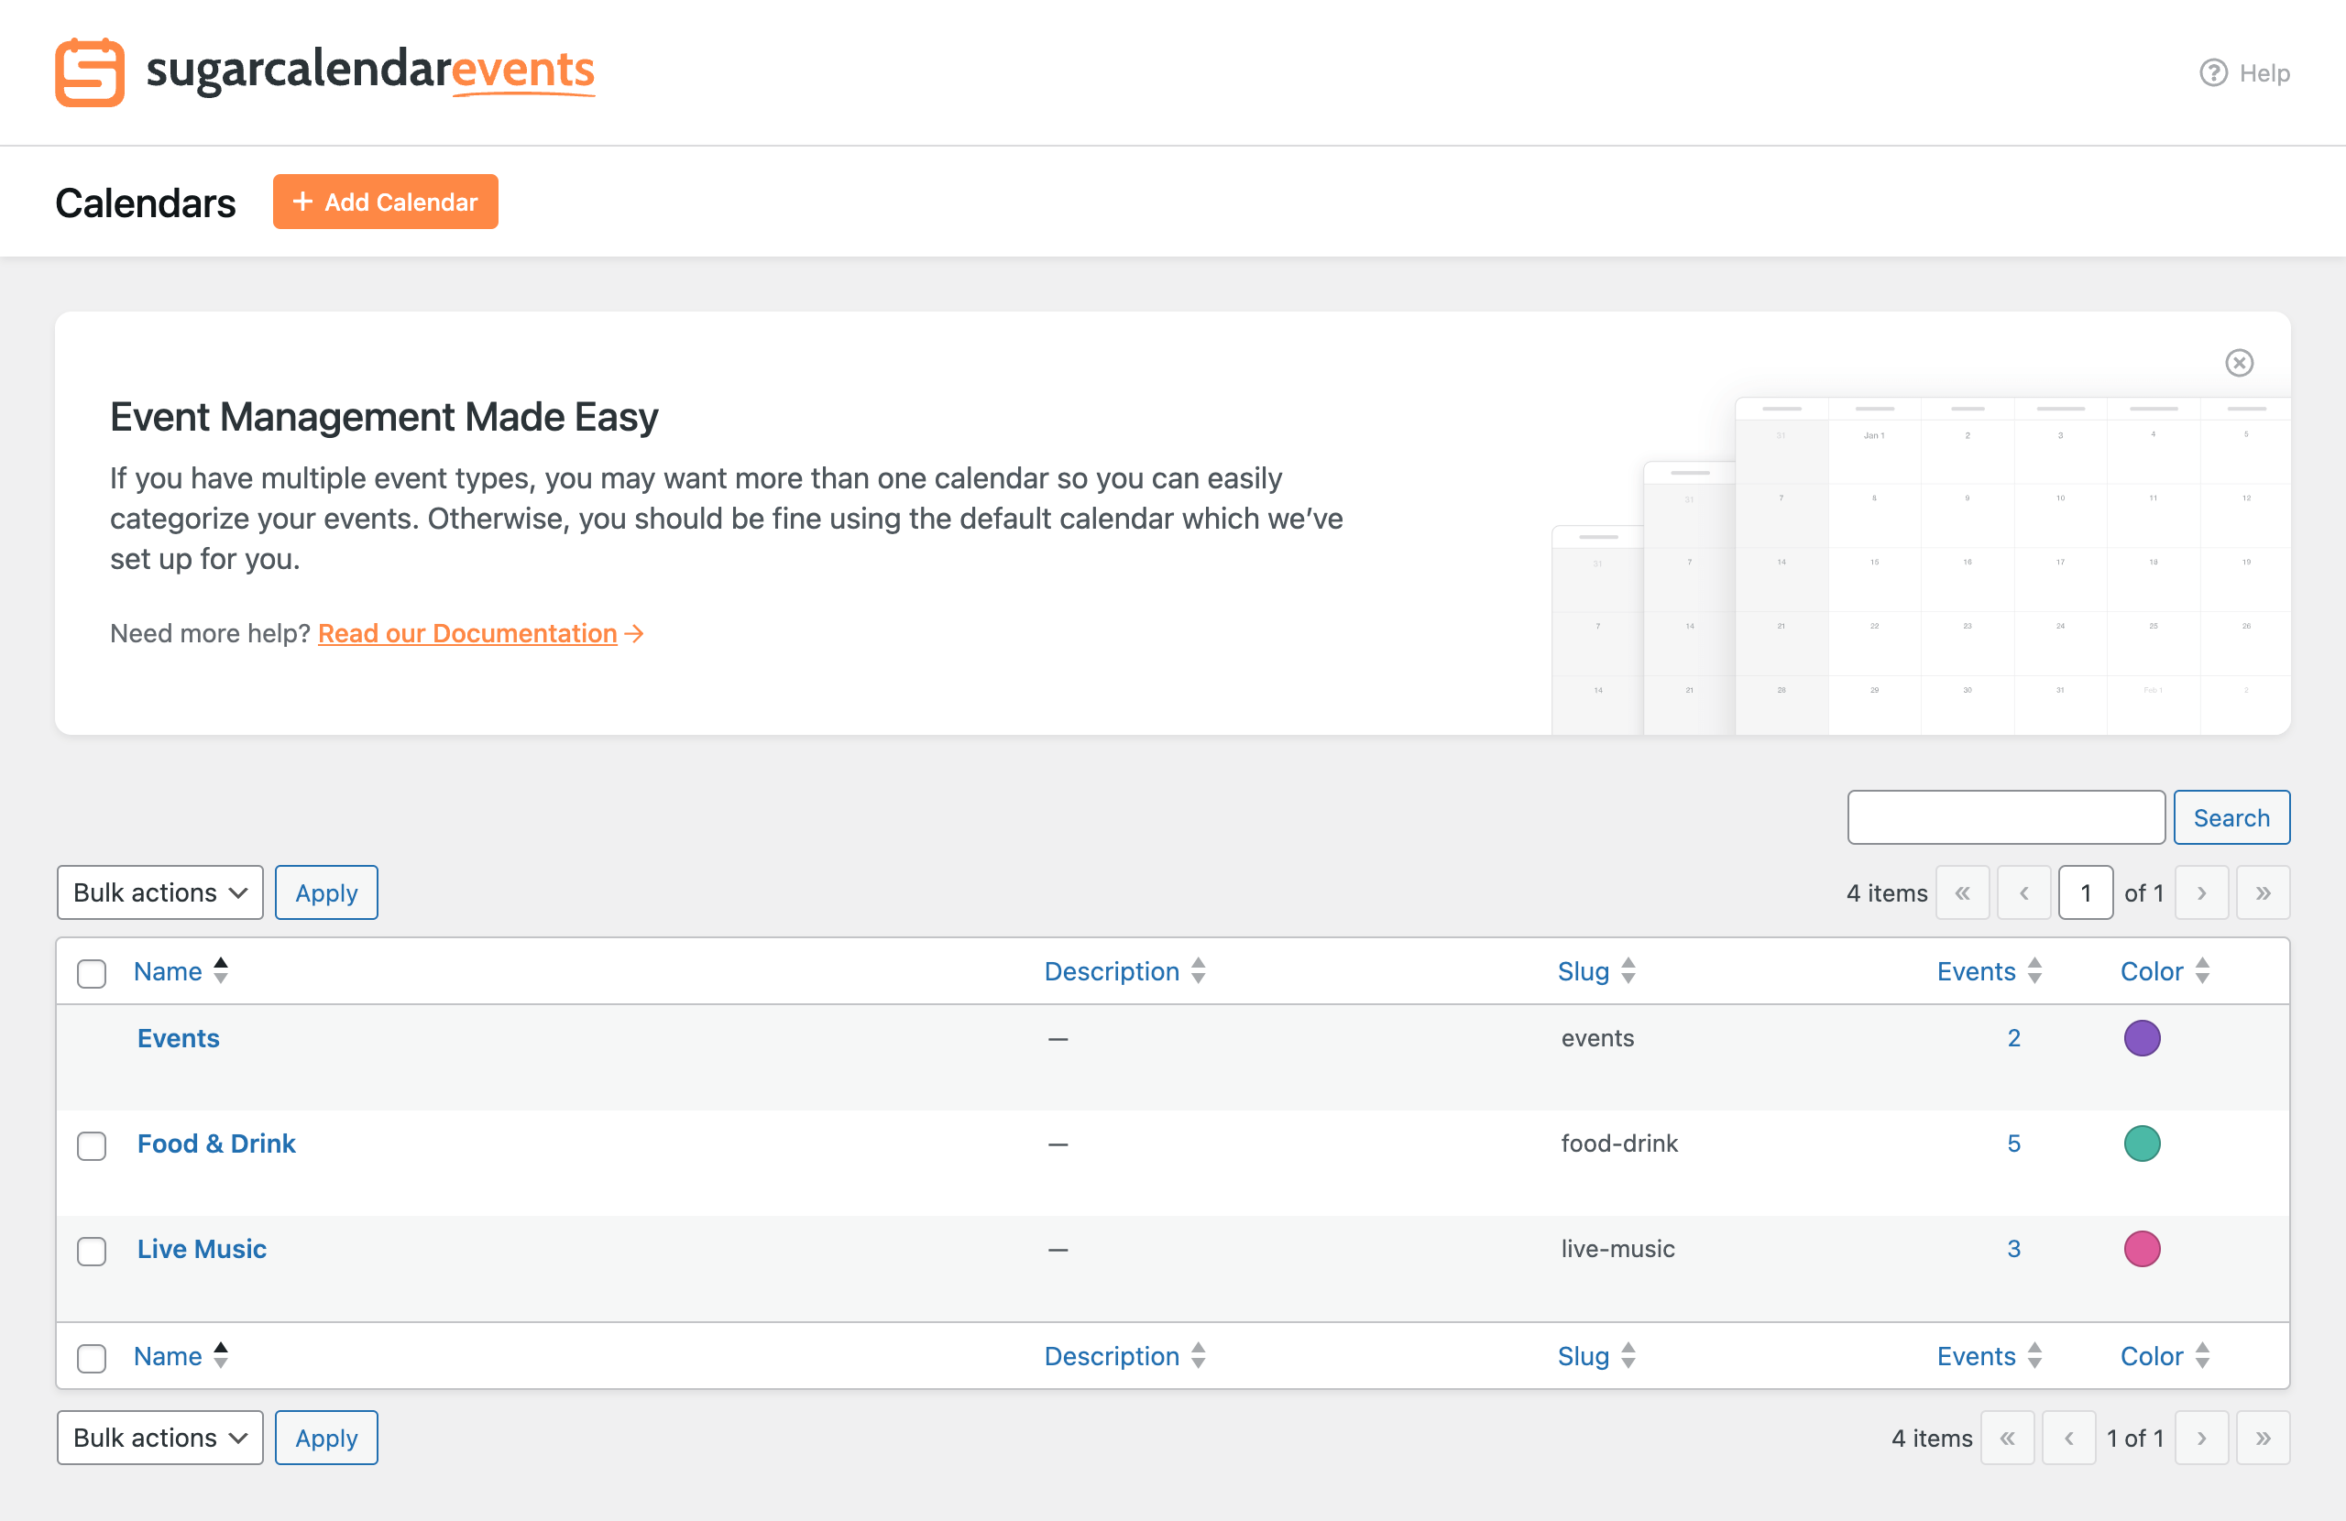This screenshot has height=1521, width=2346.
Task: Sort by Events count in header row
Action: click(1976, 971)
